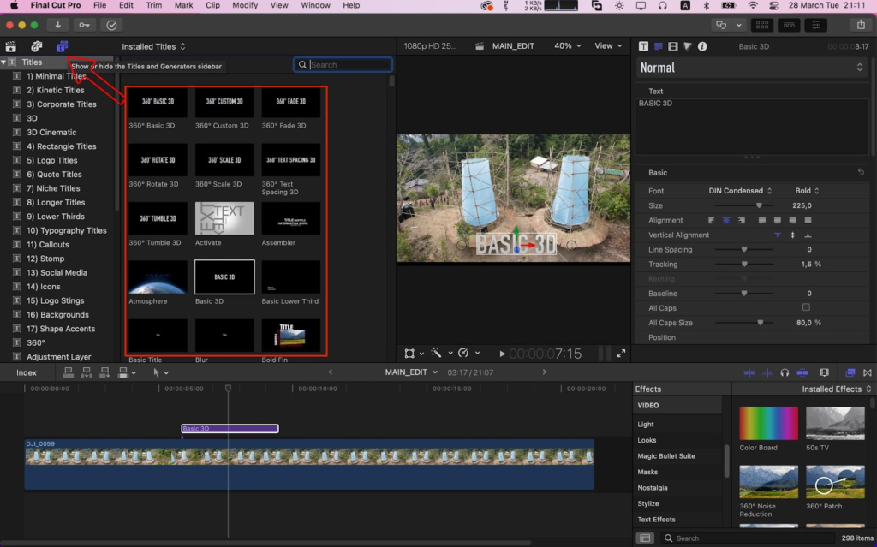Collapse the Titles category disclosure triangle
The width and height of the screenshot is (877, 547).
(4, 62)
